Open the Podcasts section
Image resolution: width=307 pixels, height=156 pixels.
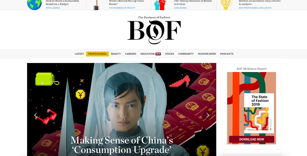(x=227, y=54)
